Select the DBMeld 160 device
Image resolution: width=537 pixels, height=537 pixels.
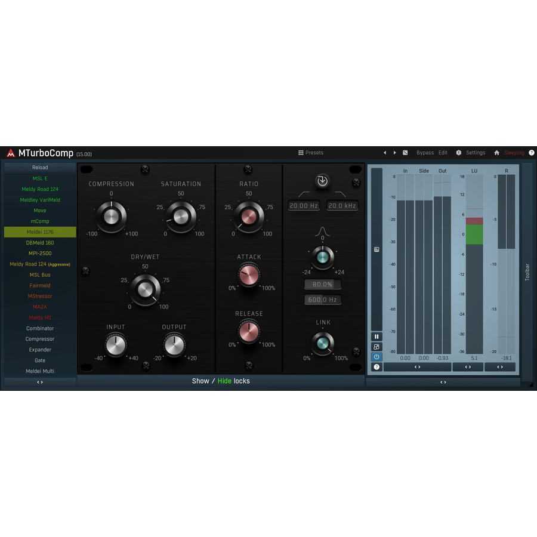[40, 243]
